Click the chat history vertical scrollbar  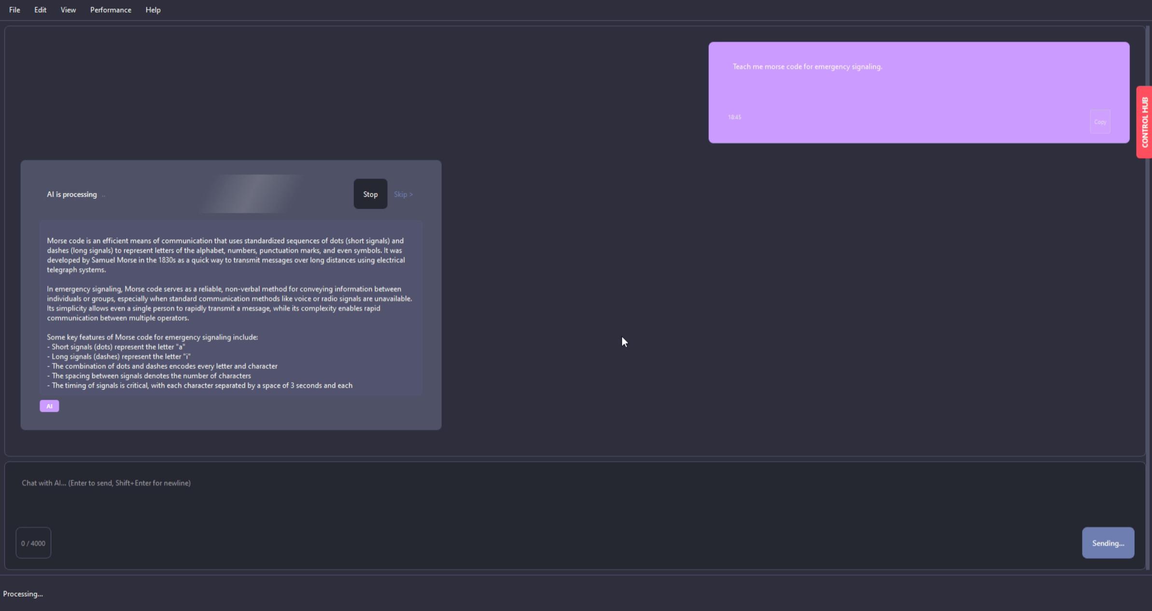tap(1148, 289)
